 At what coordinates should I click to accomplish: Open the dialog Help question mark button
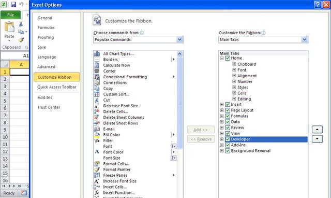pyautogui.click(x=318, y=5)
